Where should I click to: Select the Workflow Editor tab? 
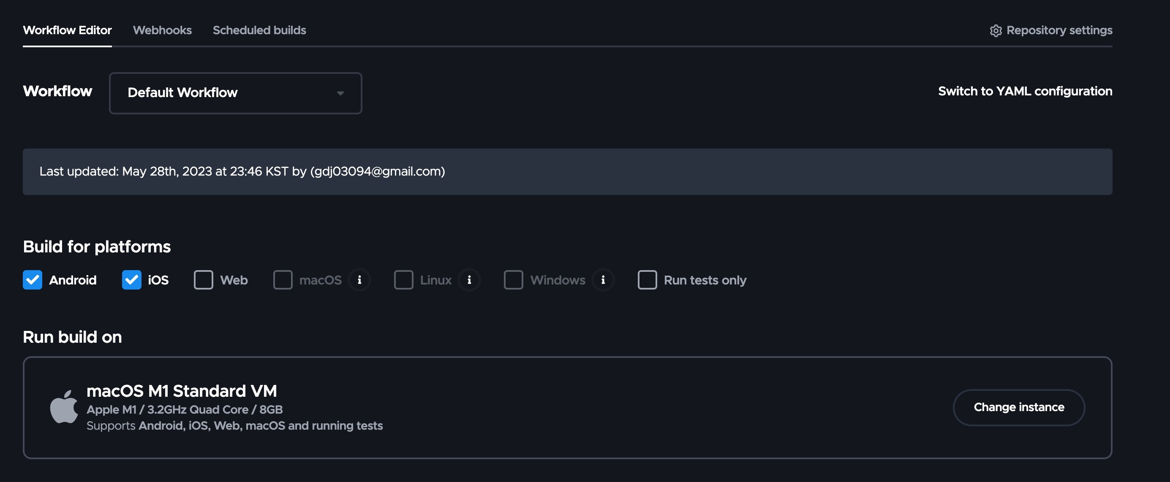[x=67, y=30]
